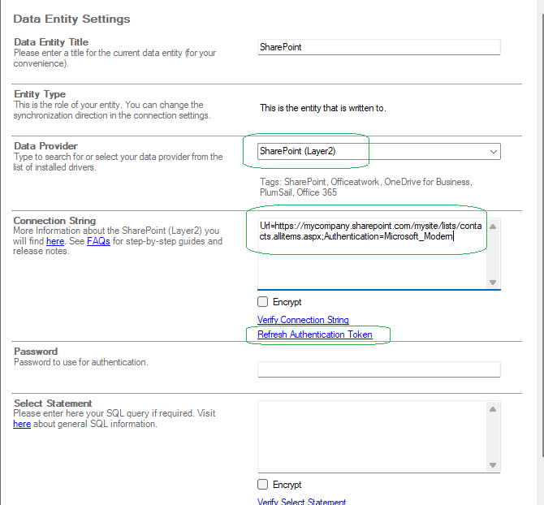This screenshot has height=505, width=544.
Task: Click inside the Connection String text area
Action: pos(373,254)
